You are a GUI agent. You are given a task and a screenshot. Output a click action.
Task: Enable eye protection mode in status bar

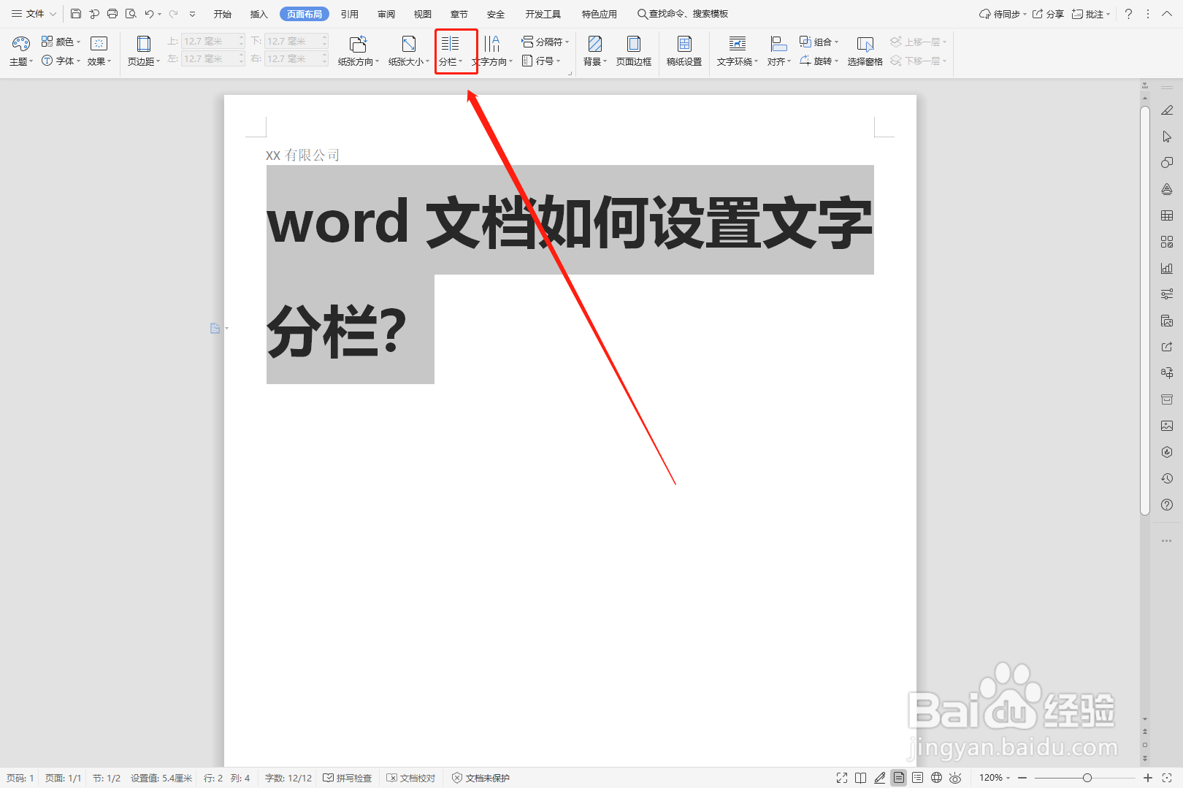tap(956, 778)
